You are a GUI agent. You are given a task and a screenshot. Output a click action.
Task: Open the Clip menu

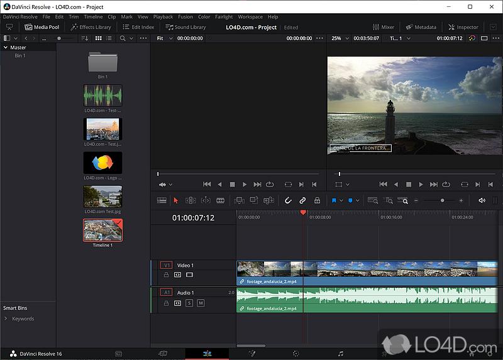coord(112,17)
